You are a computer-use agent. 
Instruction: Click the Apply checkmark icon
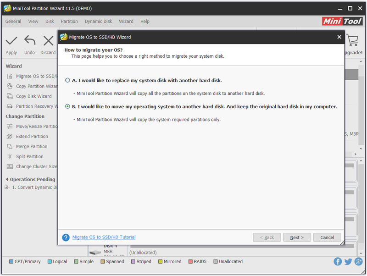[11, 41]
